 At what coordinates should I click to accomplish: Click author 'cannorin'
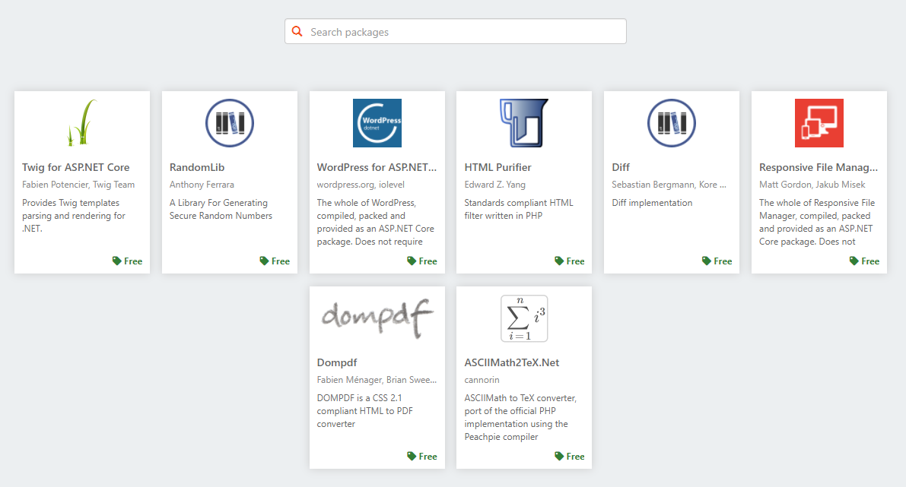(x=482, y=380)
